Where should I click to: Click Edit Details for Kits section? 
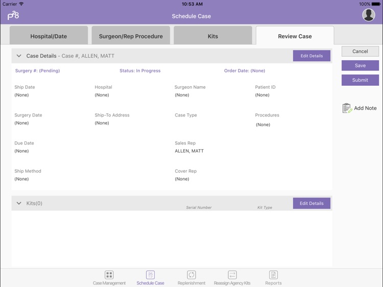tap(312, 203)
